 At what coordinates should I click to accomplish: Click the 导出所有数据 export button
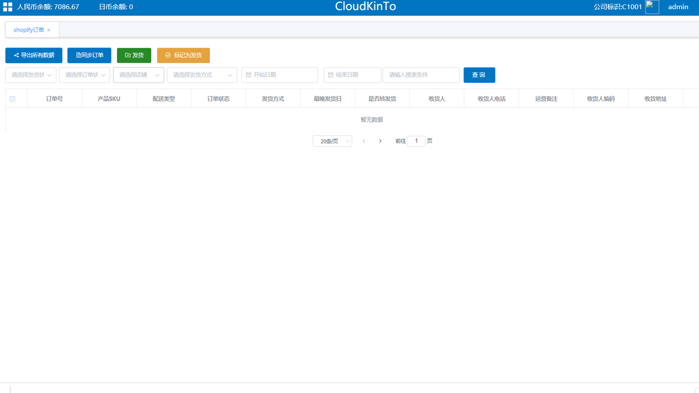(34, 55)
